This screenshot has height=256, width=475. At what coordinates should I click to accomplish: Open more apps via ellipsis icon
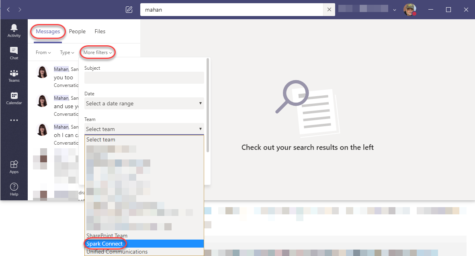coord(14,120)
